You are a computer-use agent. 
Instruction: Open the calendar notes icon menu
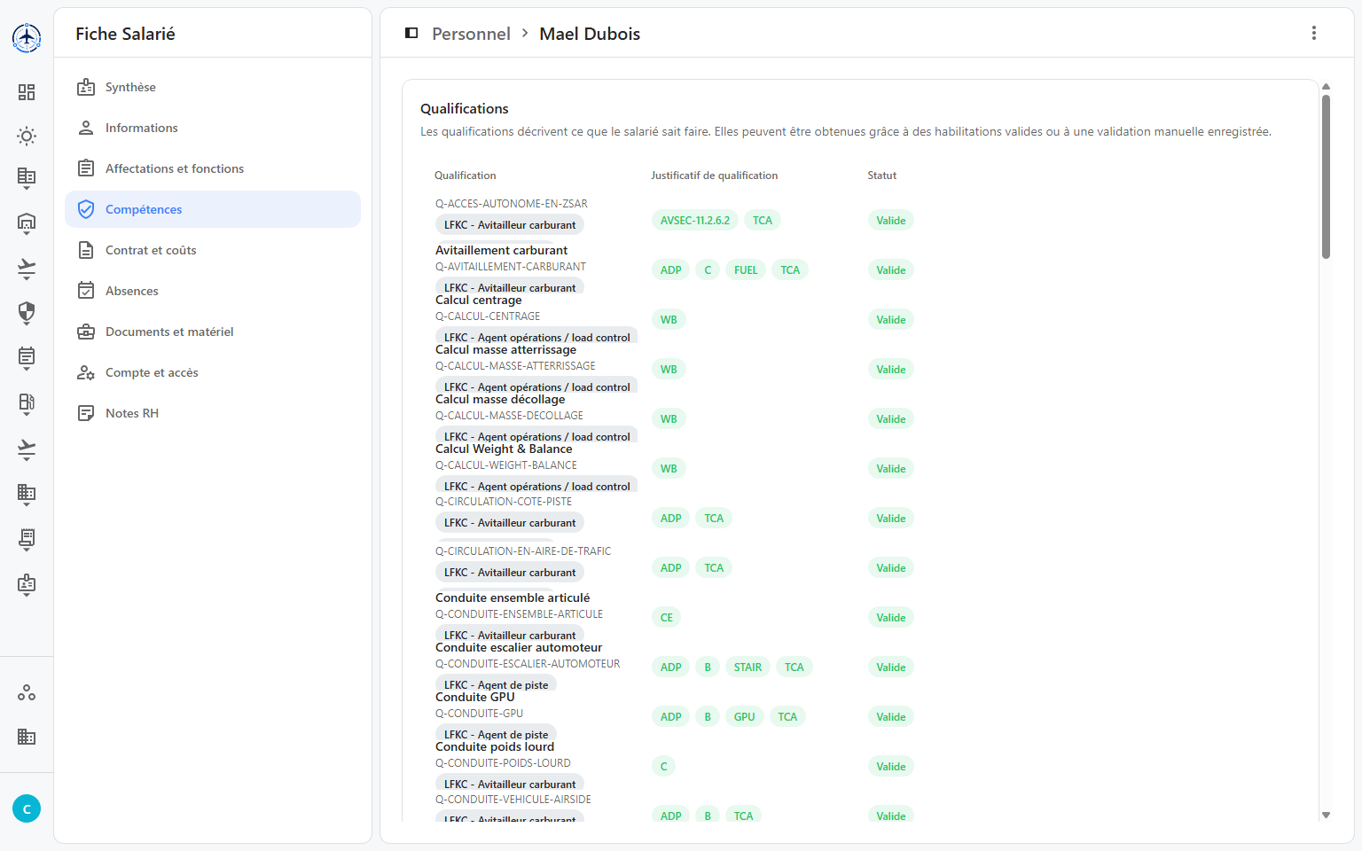[x=27, y=358]
